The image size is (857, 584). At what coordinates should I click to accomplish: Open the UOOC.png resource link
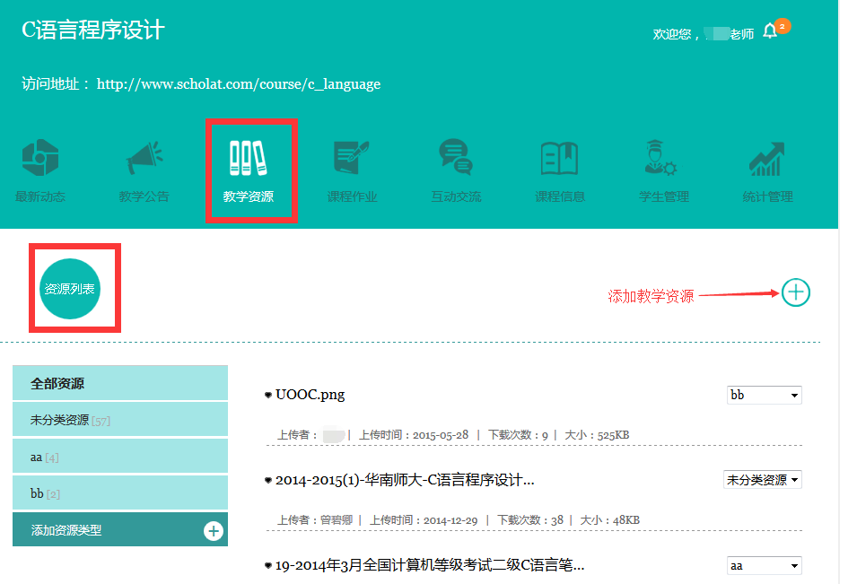[310, 395]
